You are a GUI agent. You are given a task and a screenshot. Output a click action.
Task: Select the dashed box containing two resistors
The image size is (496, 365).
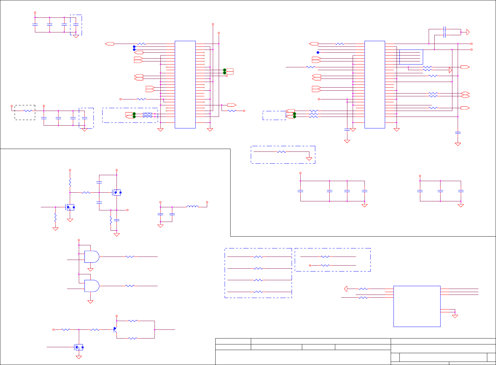click(x=333, y=260)
